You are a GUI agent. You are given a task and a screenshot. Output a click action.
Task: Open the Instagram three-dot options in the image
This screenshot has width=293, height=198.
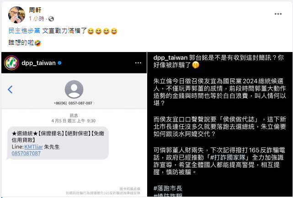click(138, 63)
